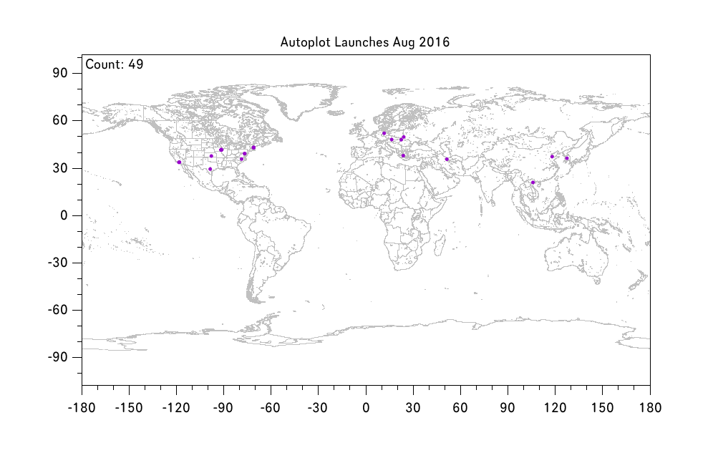The width and height of the screenshot is (718, 453).
Task: Click the x-axis tick label "90"
Action: (x=508, y=408)
